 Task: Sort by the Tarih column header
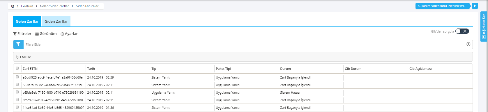[x=91, y=69]
